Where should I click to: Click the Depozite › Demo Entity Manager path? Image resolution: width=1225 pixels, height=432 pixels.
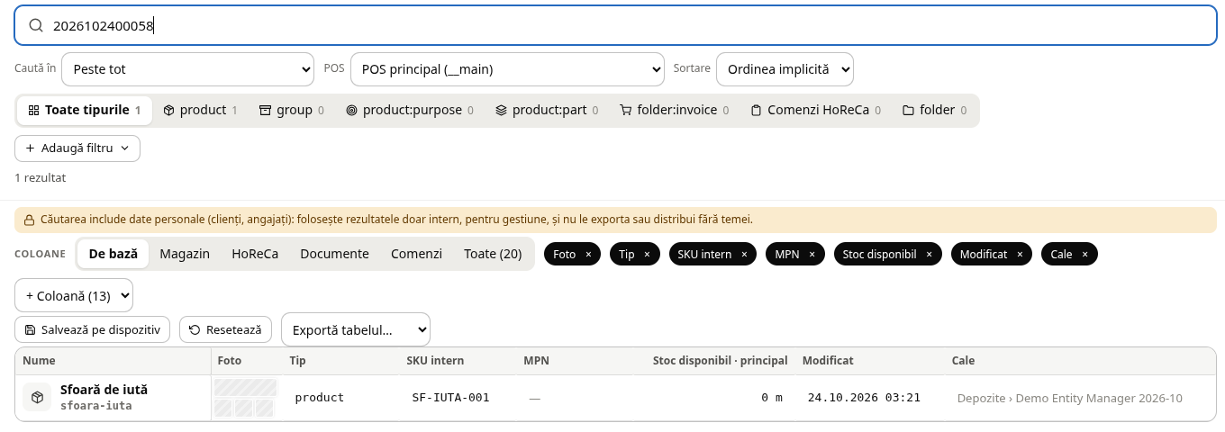[x=1070, y=398]
